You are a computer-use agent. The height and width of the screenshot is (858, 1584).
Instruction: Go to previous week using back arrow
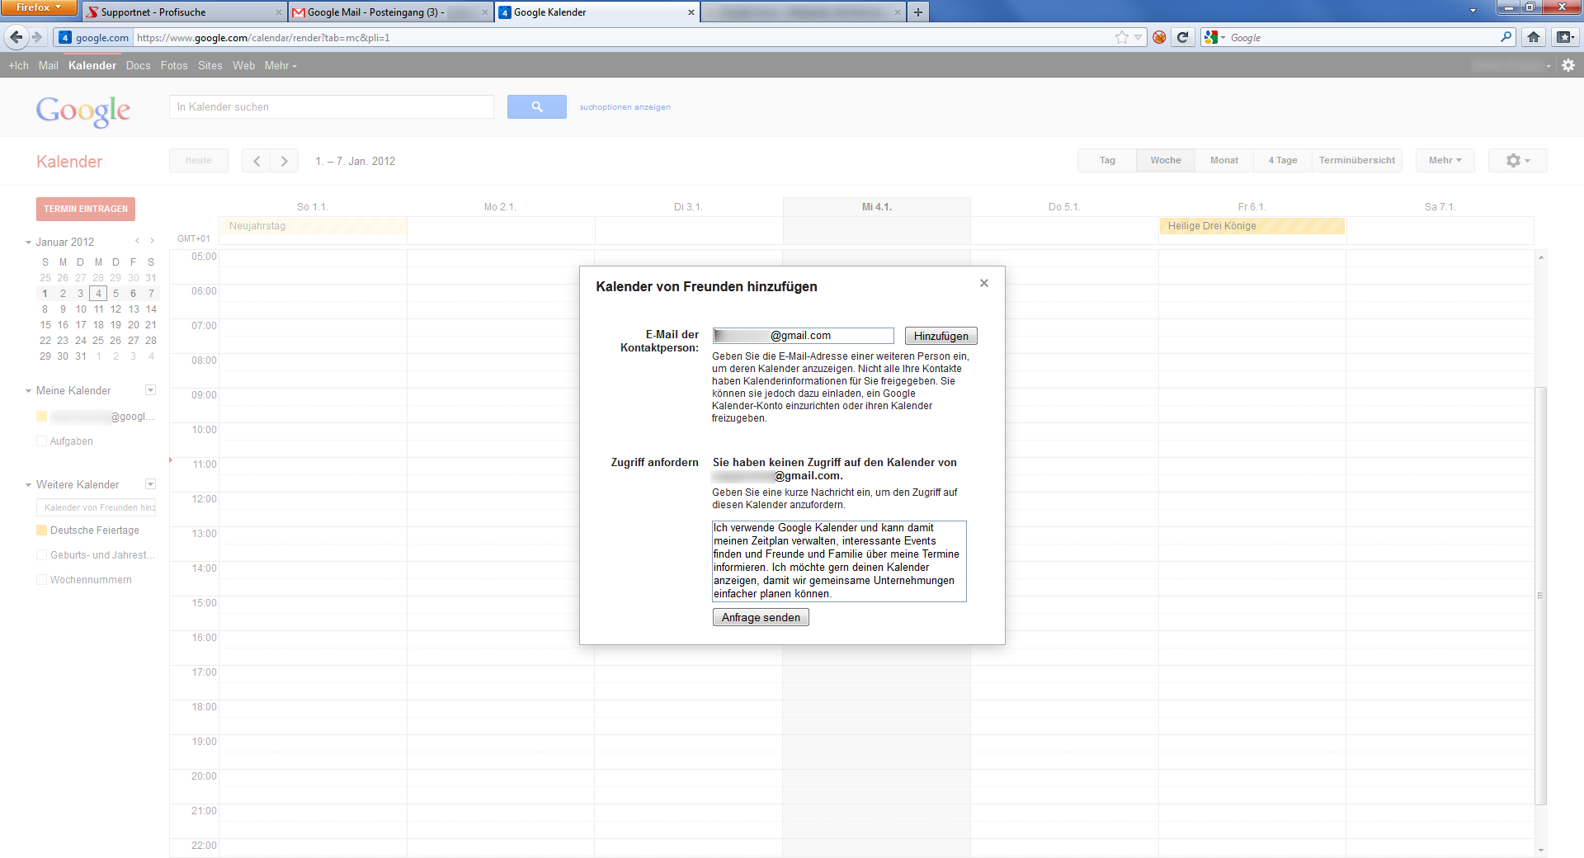point(257,160)
